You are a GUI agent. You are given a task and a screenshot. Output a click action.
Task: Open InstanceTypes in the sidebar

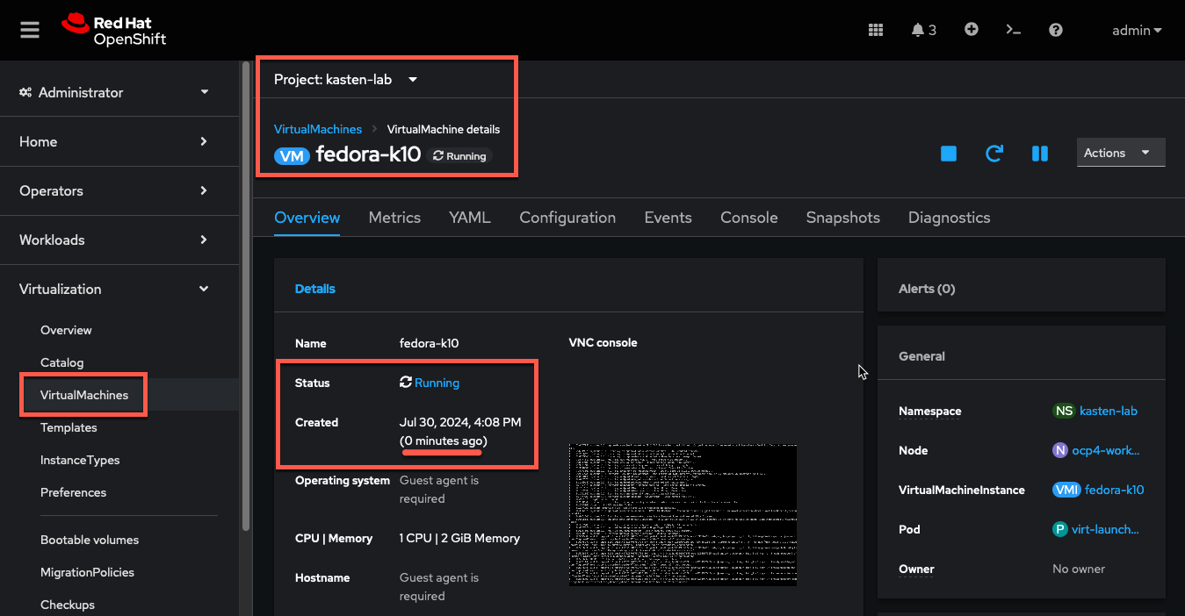(80, 460)
